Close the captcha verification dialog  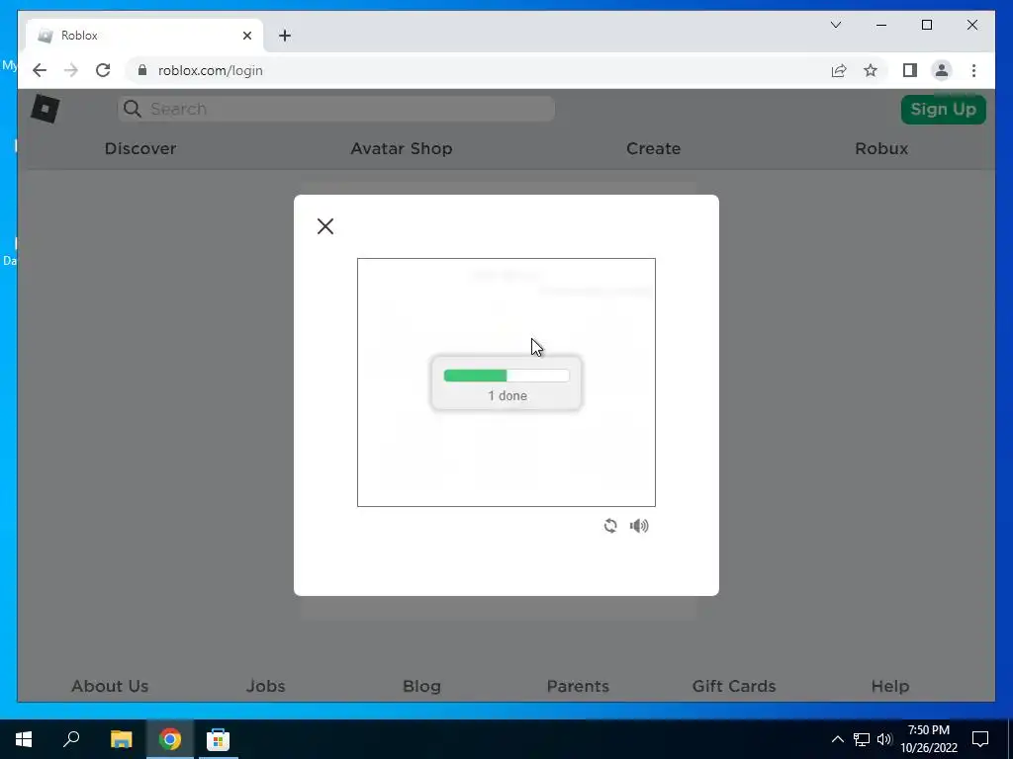324,226
